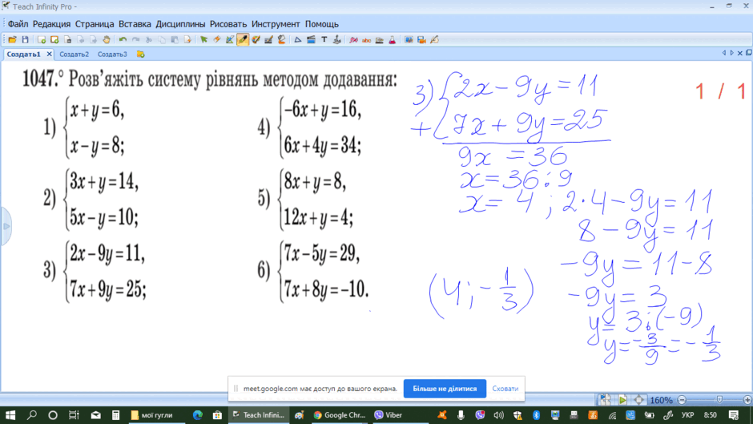Zoom in with the plus button

747,400
